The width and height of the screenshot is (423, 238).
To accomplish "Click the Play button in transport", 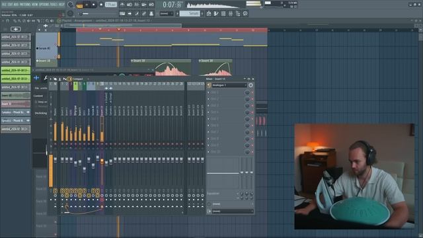I will [87, 5].
